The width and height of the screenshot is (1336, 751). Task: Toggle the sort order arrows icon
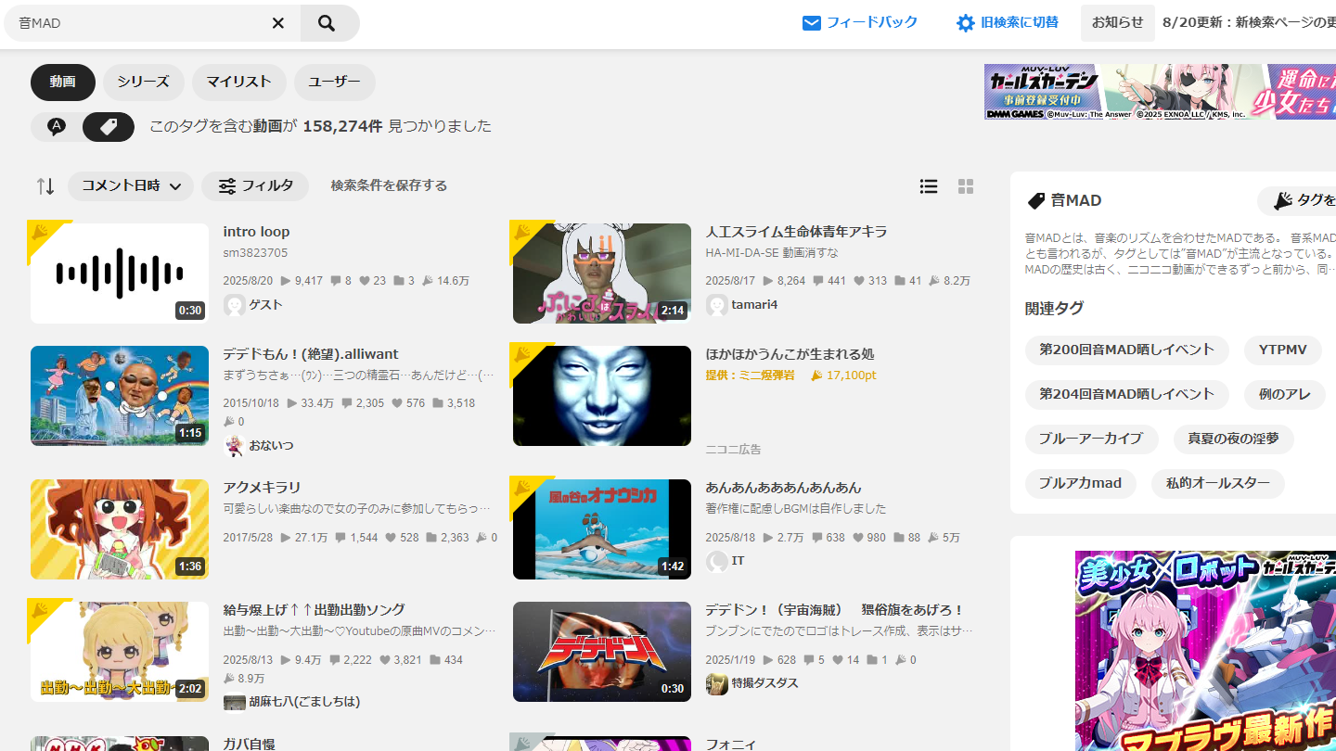tap(45, 186)
